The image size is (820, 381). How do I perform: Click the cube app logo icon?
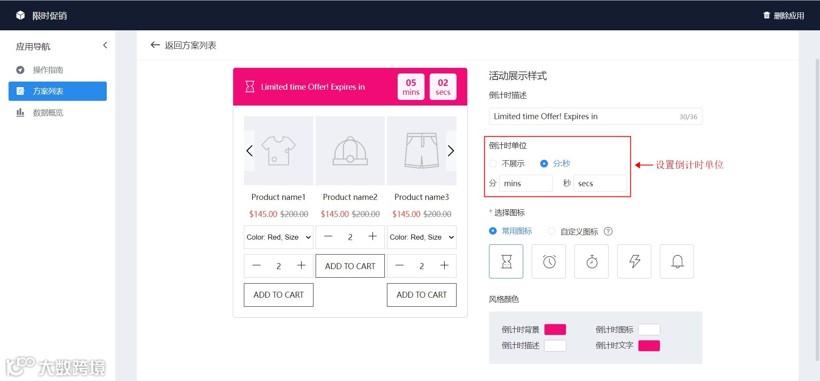[20, 15]
